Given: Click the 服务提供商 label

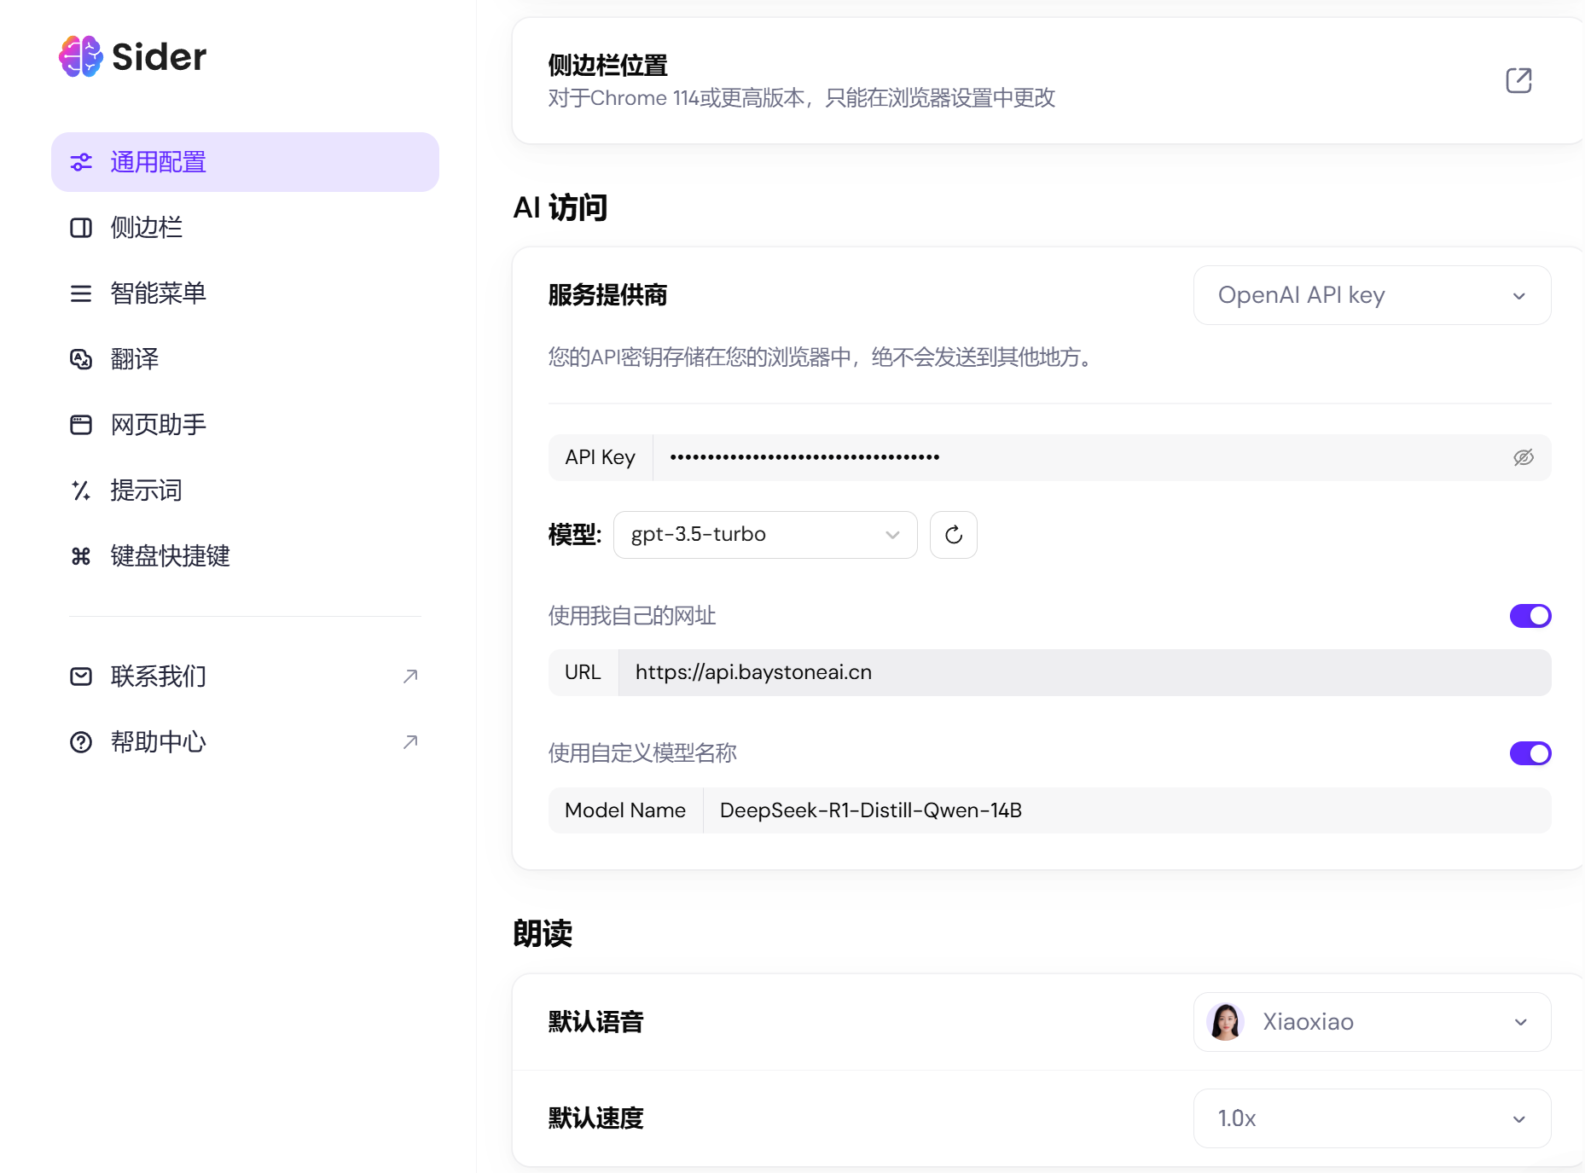Looking at the screenshot, I should (x=607, y=295).
